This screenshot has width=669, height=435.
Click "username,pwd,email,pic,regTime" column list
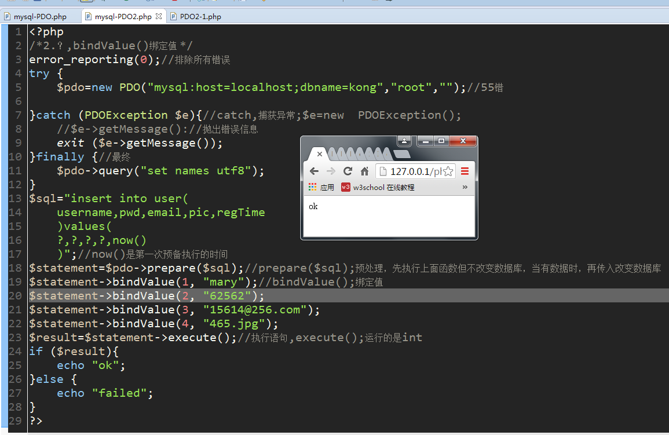[x=161, y=213]
